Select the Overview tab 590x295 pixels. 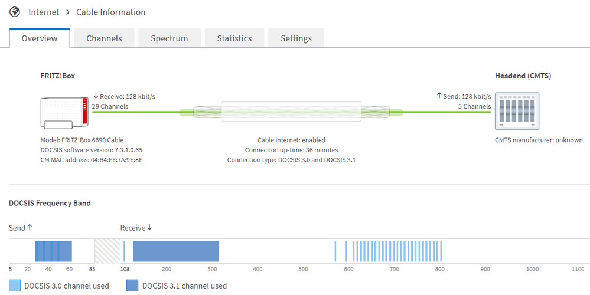tap(40, 38)
